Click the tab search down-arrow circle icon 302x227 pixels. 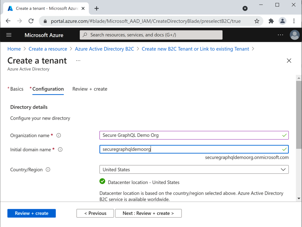[x=245, y=8]
